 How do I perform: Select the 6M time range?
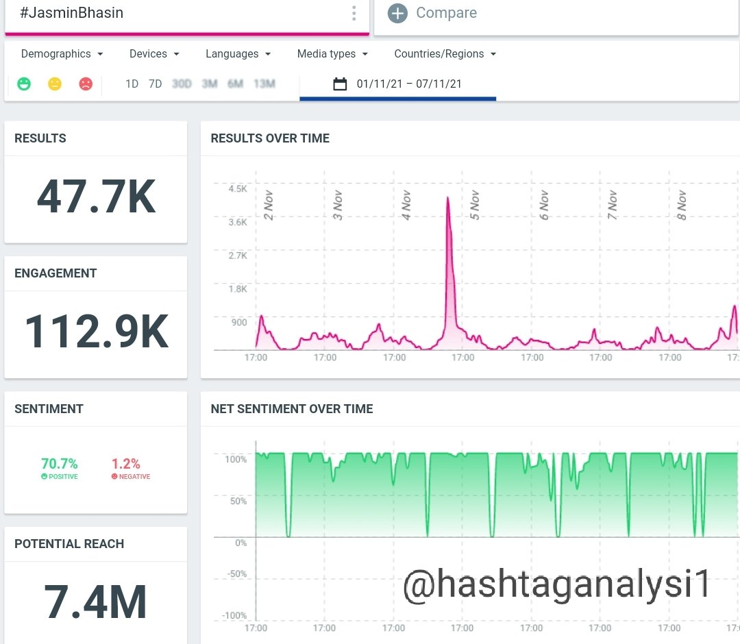point(235,84)
